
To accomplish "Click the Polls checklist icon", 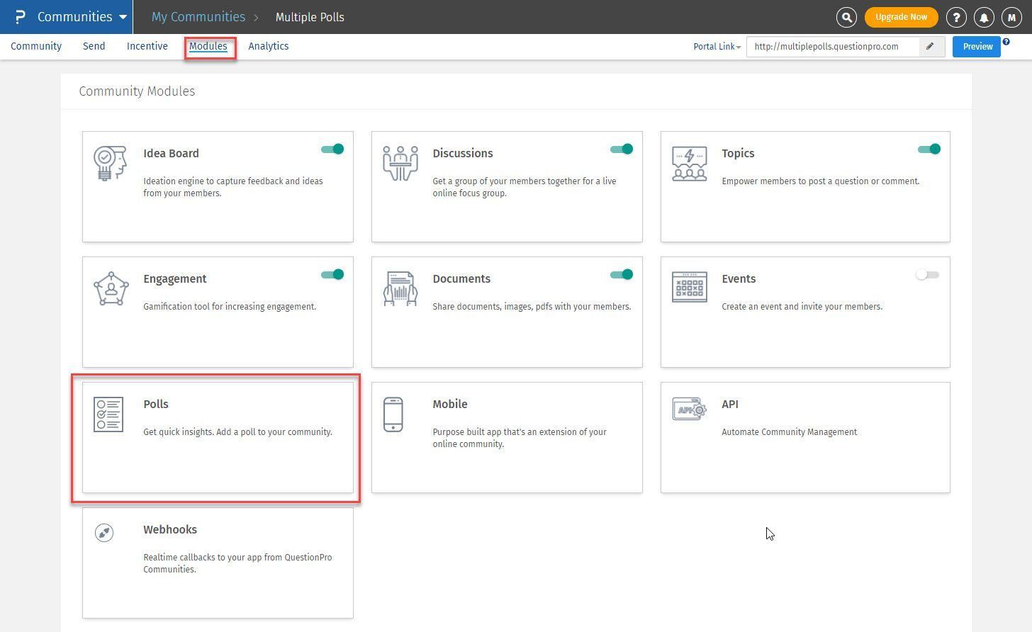I will click(108, 414).
